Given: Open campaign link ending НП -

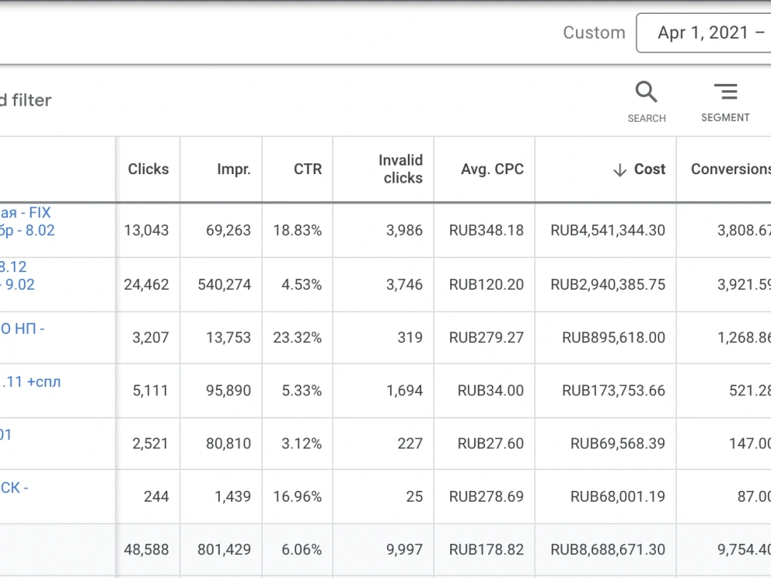Looking at the screenshot, I should coord(22,328).
